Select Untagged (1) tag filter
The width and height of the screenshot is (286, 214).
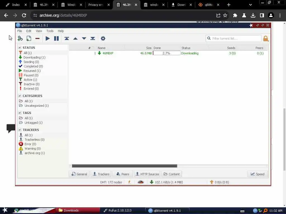tap(34, 123)
